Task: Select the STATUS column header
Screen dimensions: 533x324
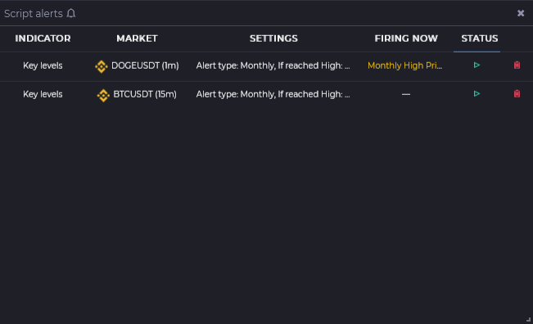Action: click(479, 38)
